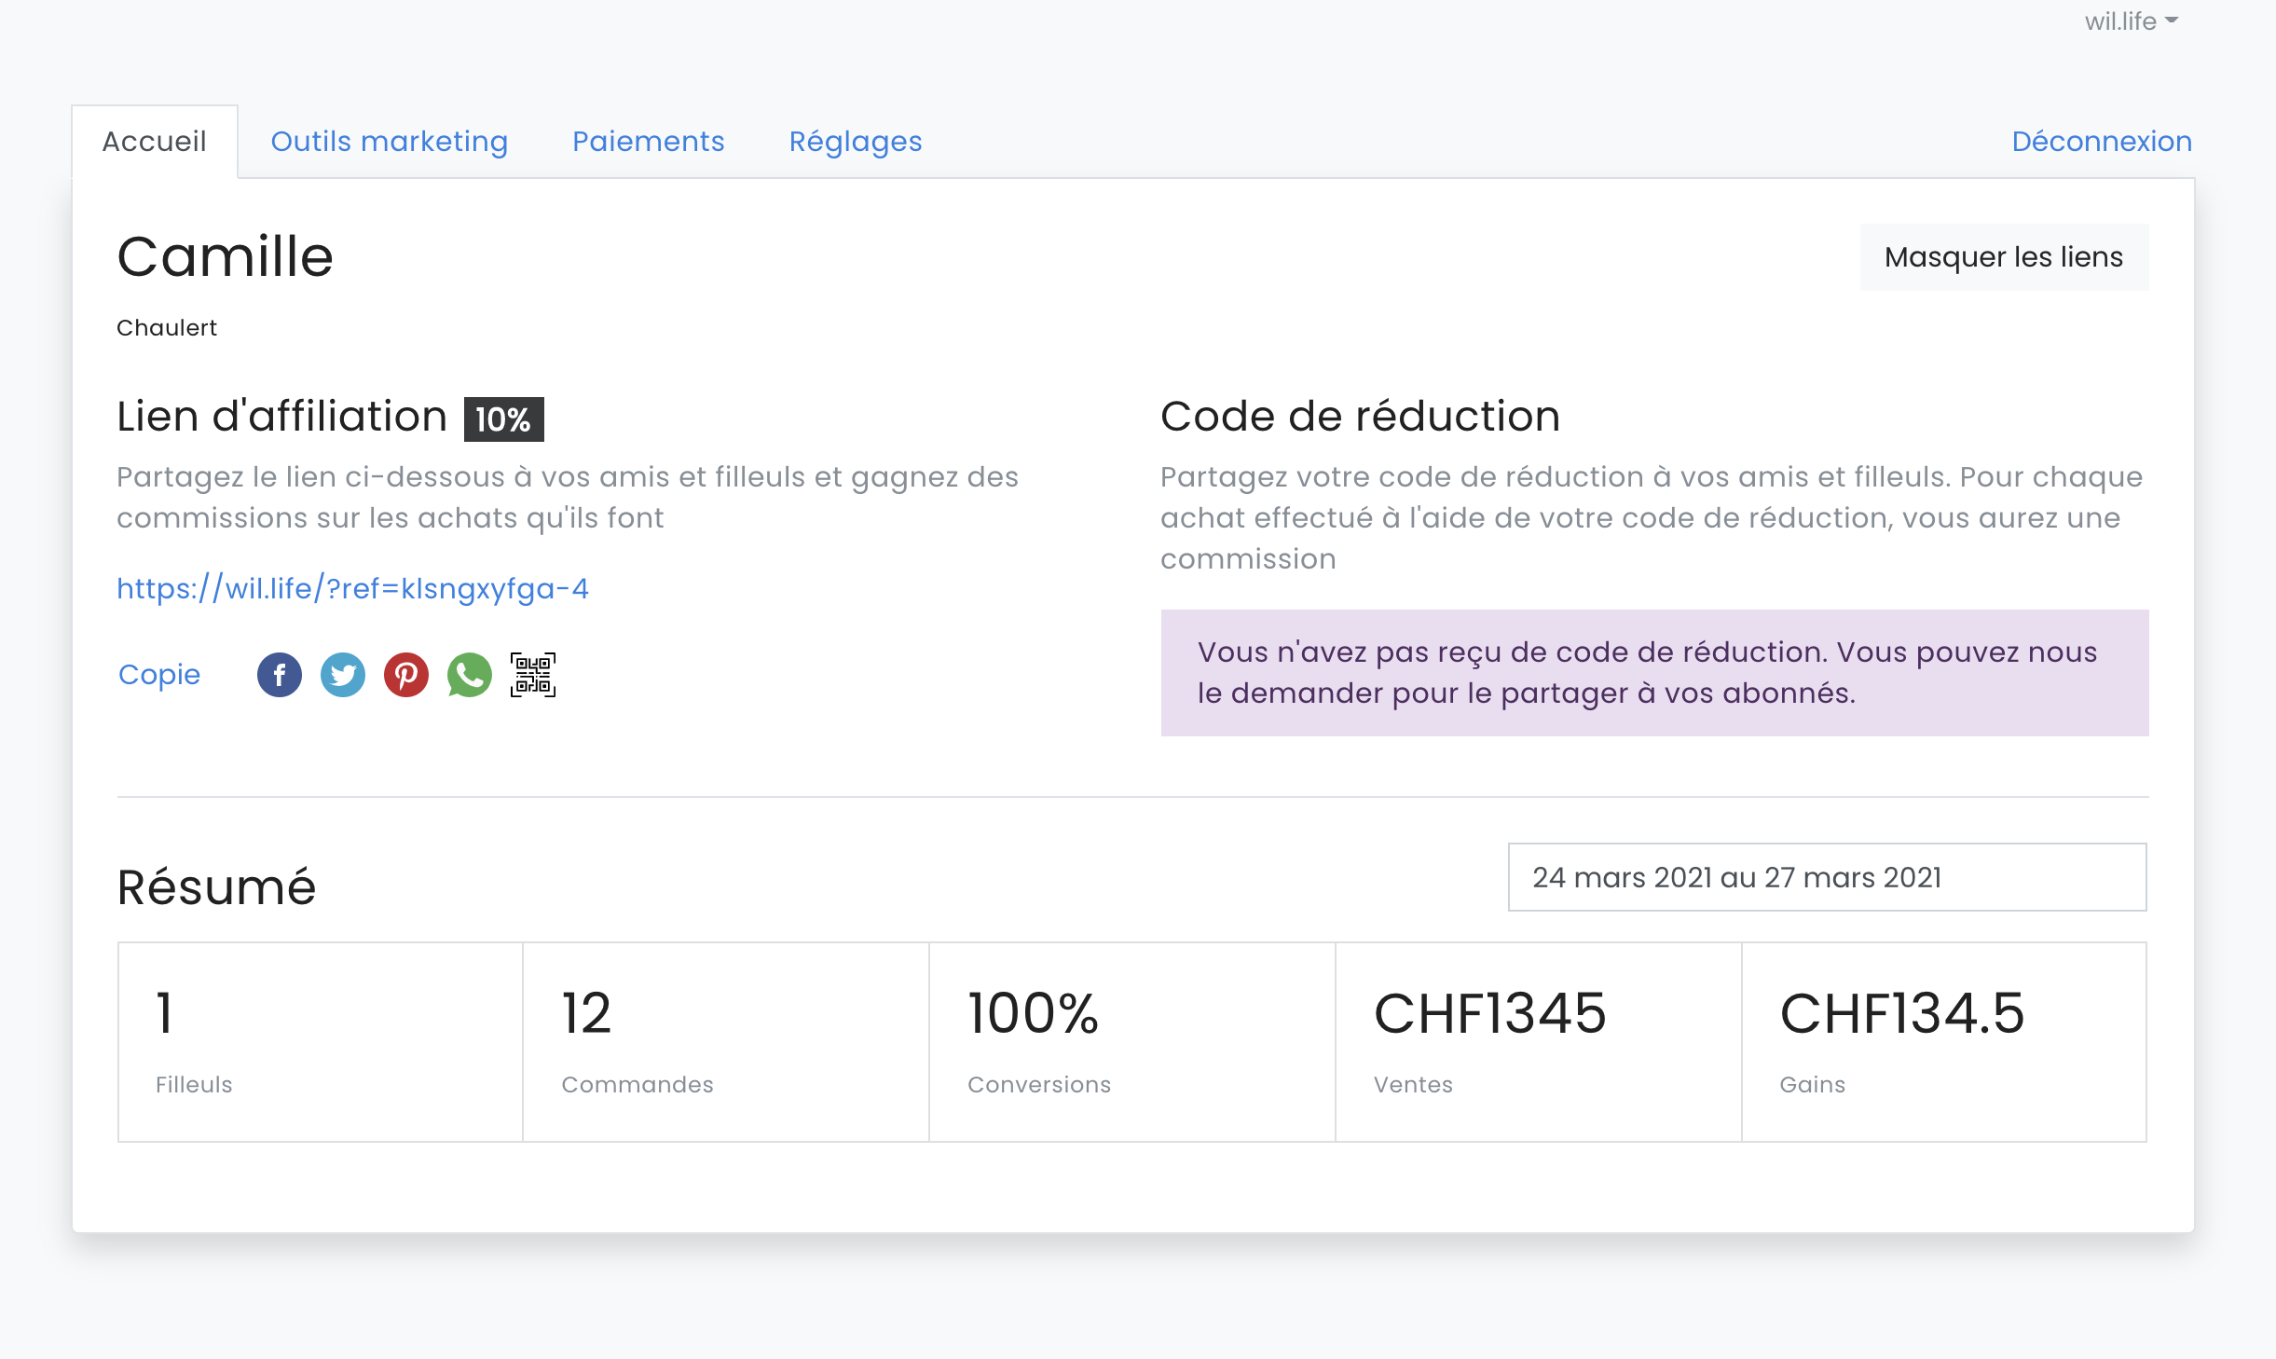
Task: Open the Résumé date range picker
Action: [1827, 877]
